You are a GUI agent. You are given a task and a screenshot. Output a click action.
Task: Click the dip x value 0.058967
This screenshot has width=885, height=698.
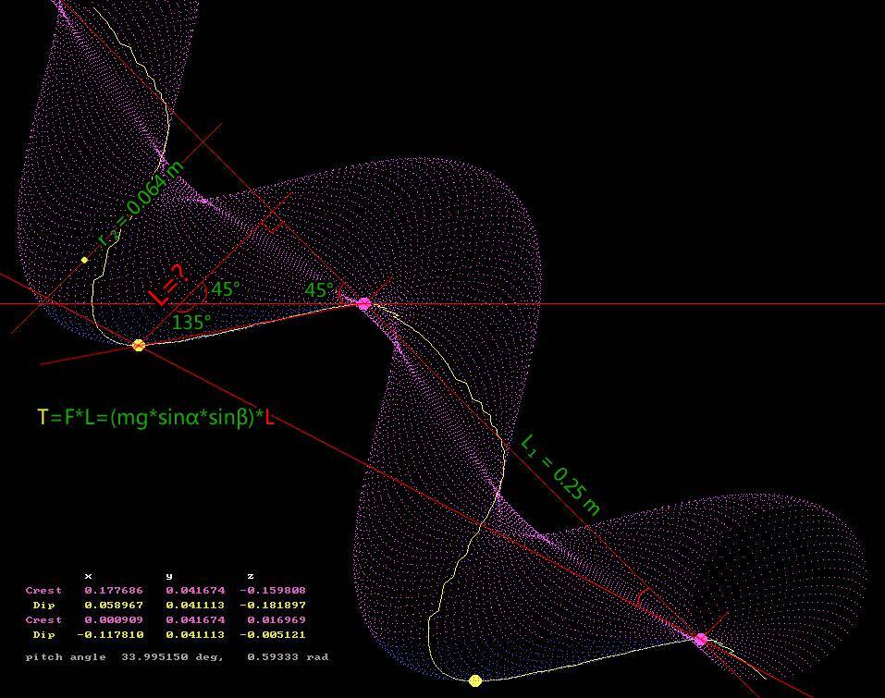tap(114, 605)
